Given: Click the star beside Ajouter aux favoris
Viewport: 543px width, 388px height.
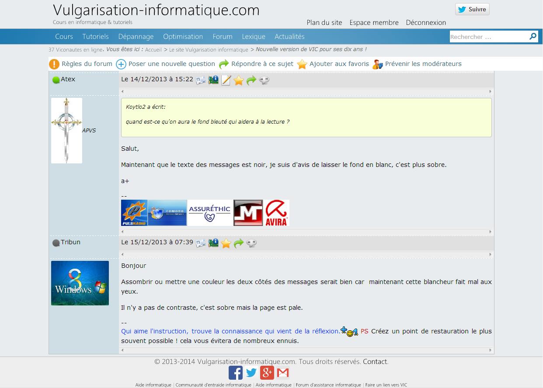Looking at the screenshot, I should click(302, 64).
